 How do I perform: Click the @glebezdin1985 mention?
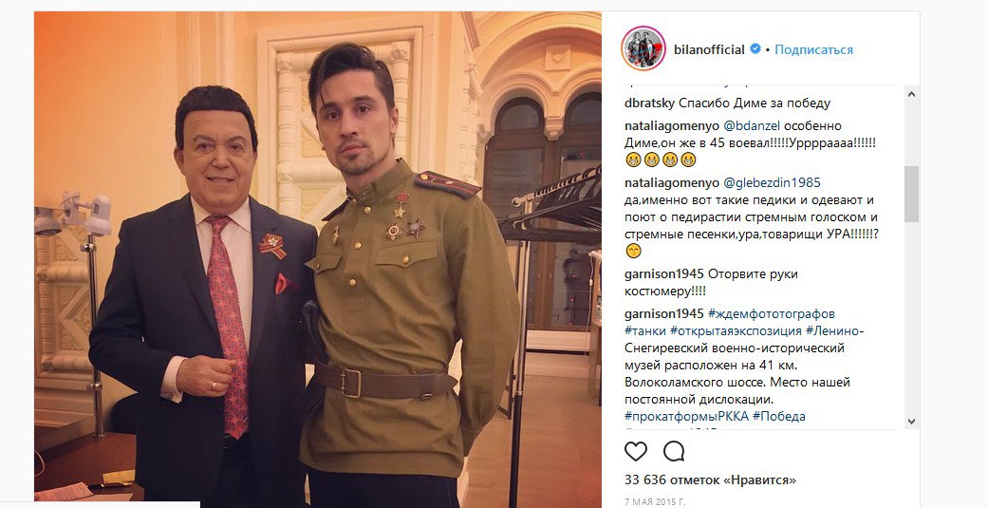pos(772,182)
